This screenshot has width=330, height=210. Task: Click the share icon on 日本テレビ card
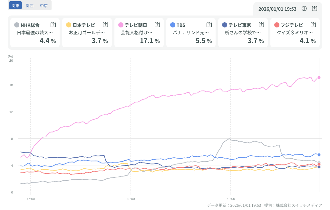(105, 25)
